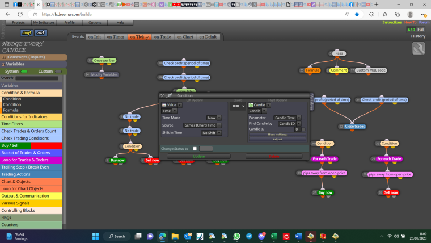Favorite this page with the star icon
Viewport: 431px width, 243px height.
(357, 14)
